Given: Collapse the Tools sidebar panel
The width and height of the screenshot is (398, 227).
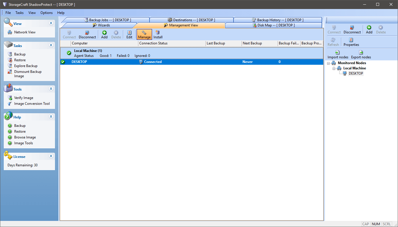Looking at the screenshot, I should [51, 89].
